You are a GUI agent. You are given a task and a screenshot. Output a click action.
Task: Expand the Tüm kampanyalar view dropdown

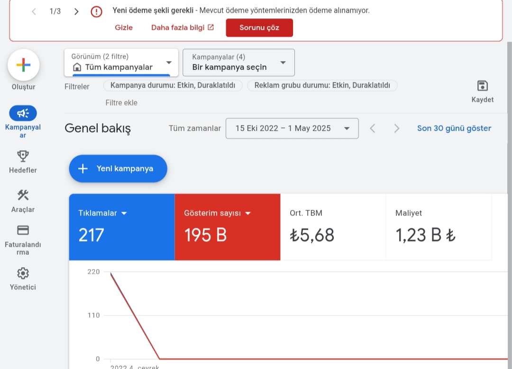[121, 63]
